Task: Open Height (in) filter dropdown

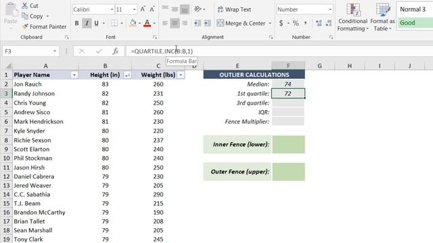Action: 127,75
